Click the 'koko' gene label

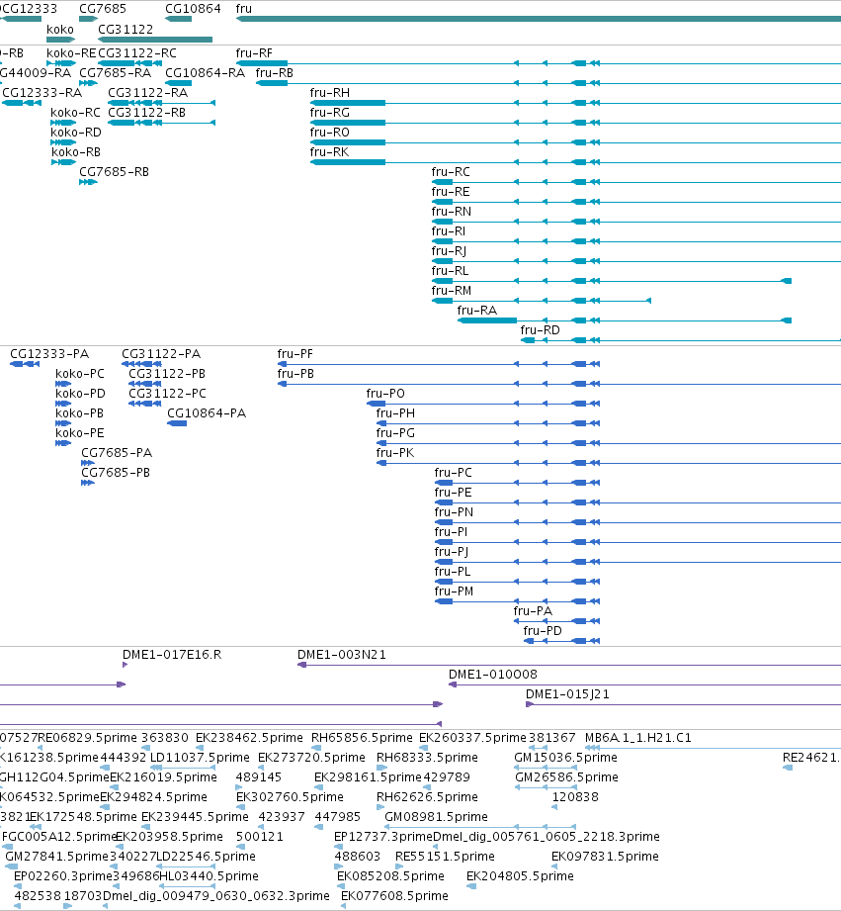(x=60, y=30)
